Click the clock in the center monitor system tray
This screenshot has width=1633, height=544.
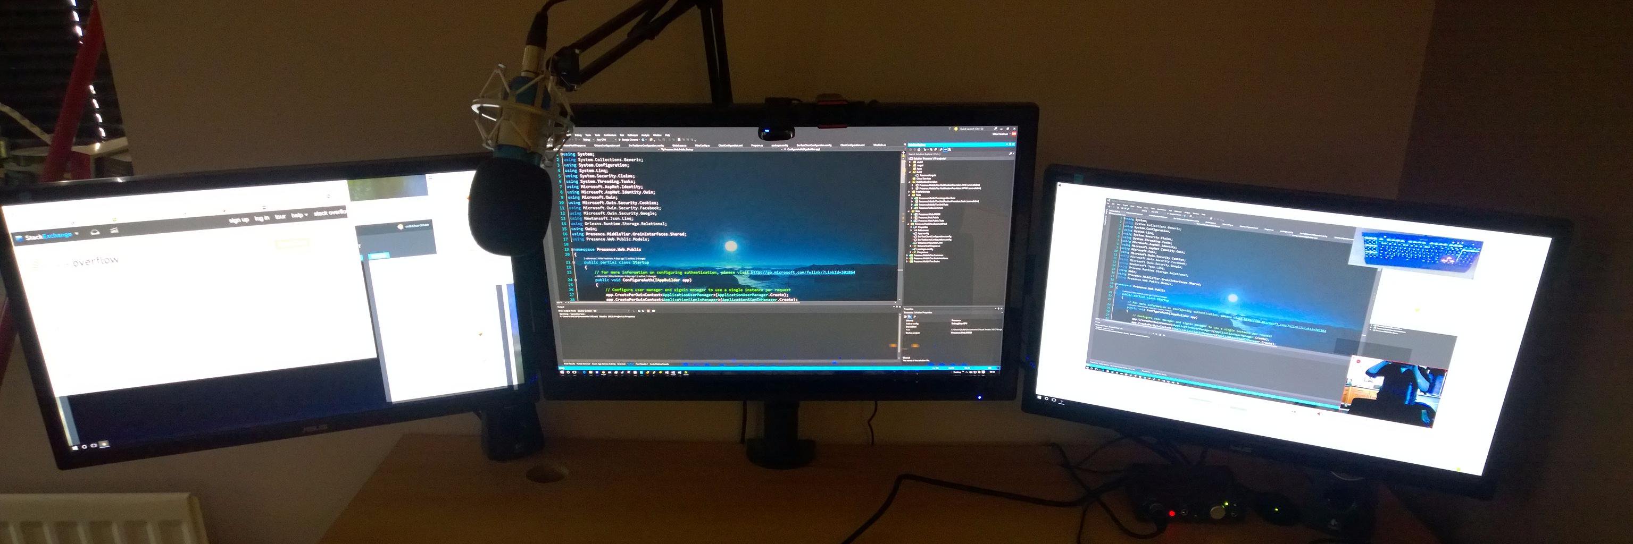coord(992,372)
